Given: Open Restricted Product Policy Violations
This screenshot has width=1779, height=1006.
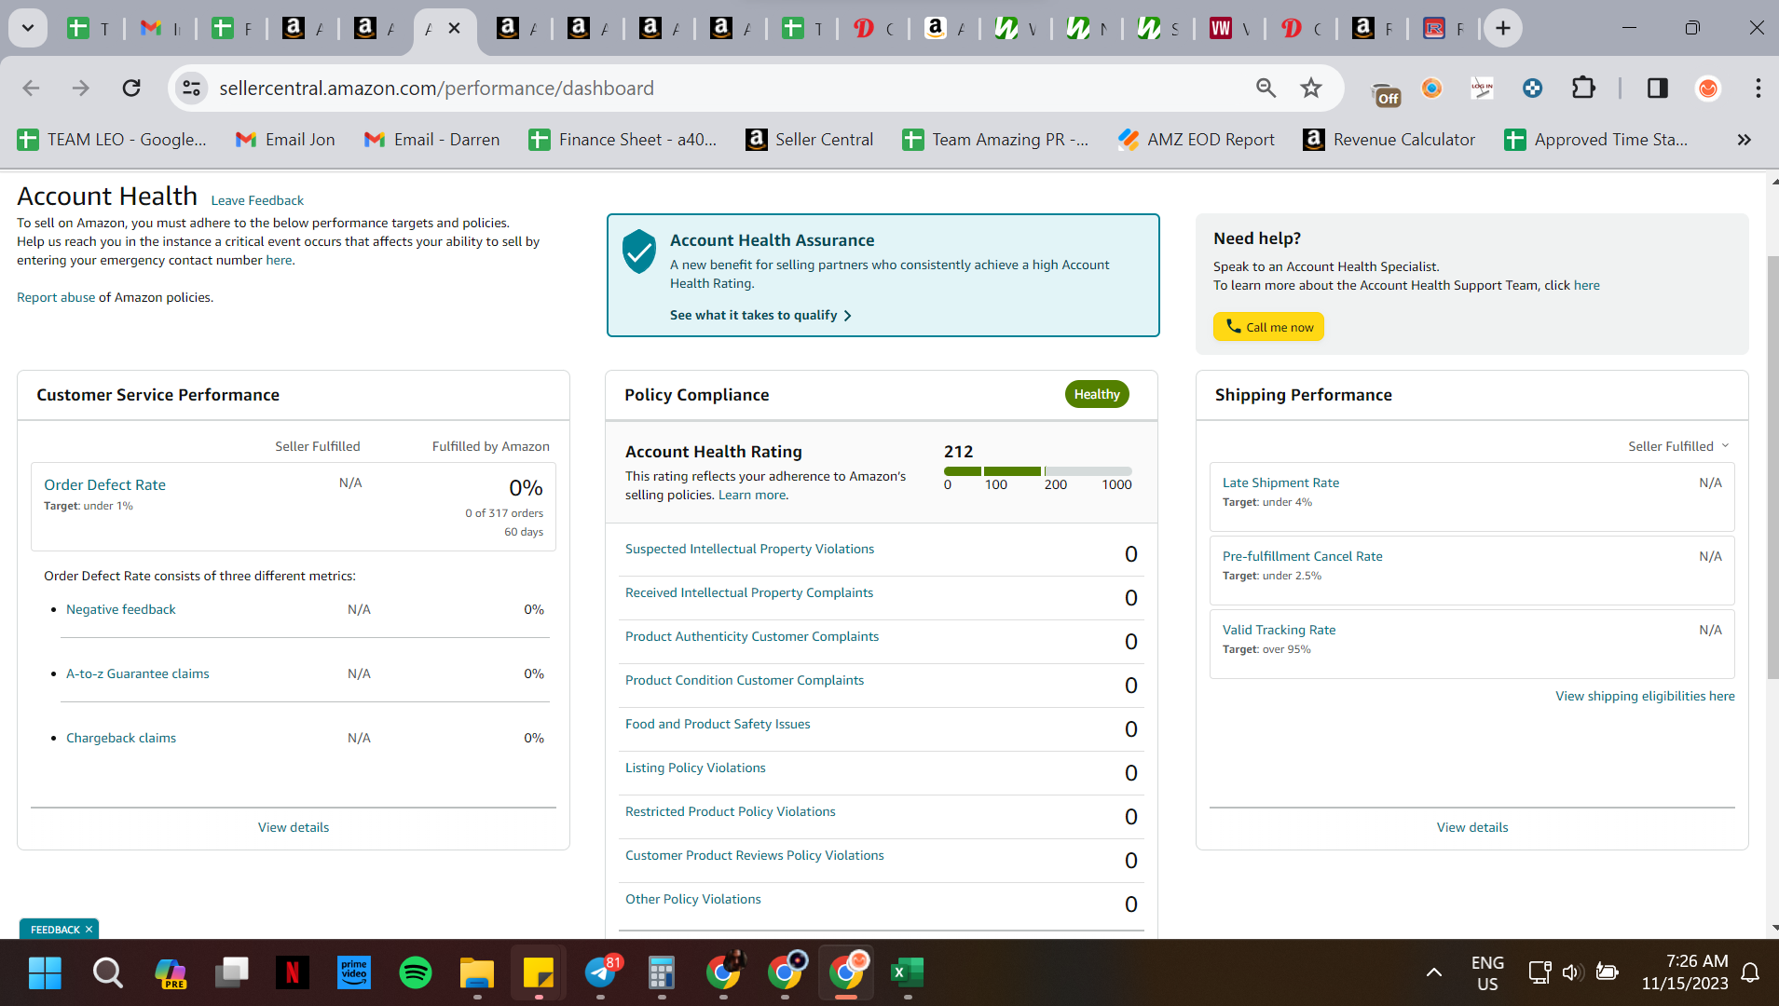Looking at the screenshot, I should click(x=731, y=812).
